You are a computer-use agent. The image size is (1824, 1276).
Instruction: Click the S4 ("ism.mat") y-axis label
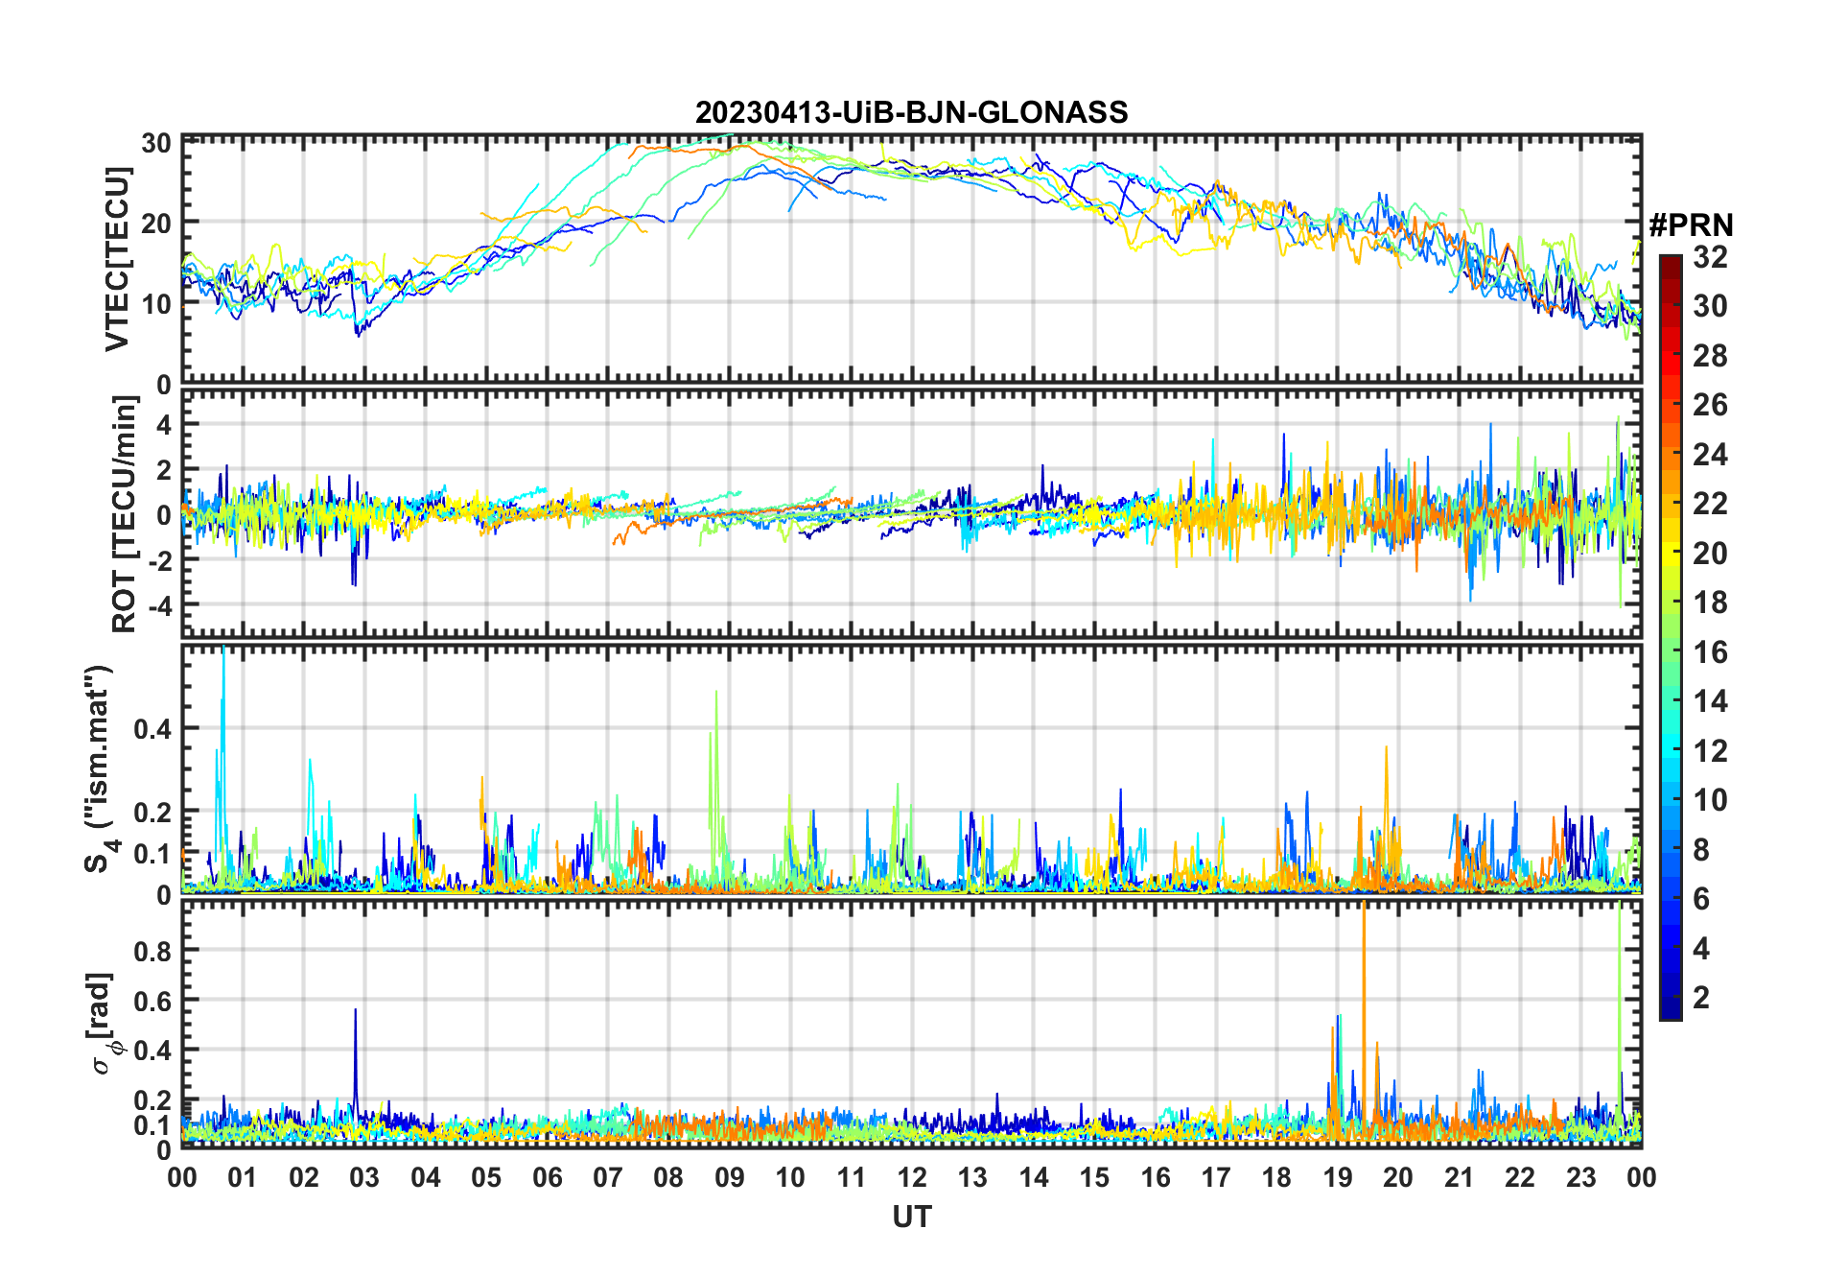[100, 768]
